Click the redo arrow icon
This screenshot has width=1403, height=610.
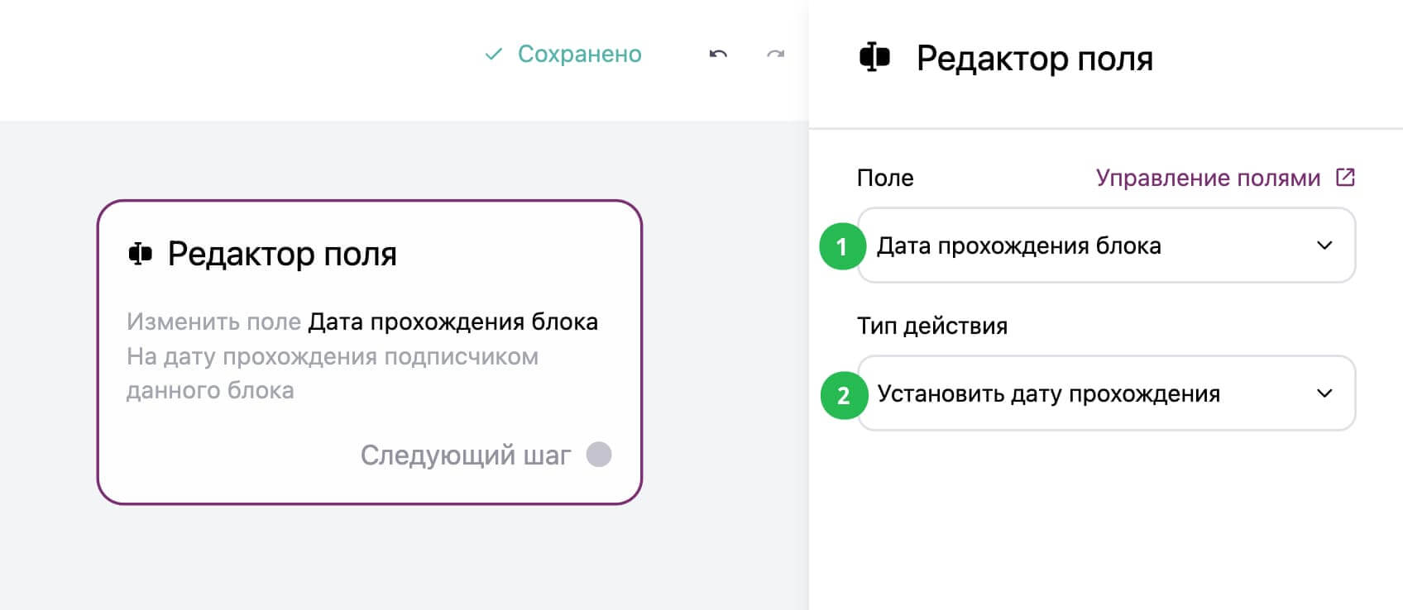tap(775, 55)
